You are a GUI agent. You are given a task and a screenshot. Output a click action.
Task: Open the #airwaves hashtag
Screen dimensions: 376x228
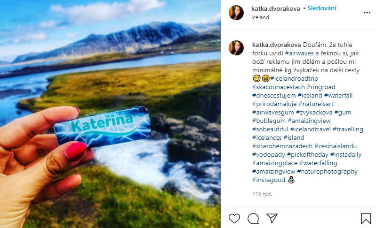(299, 53)
